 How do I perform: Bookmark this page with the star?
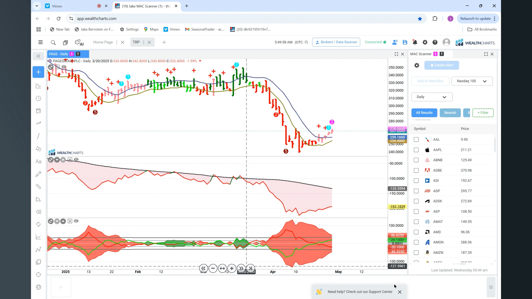[420, 19]
